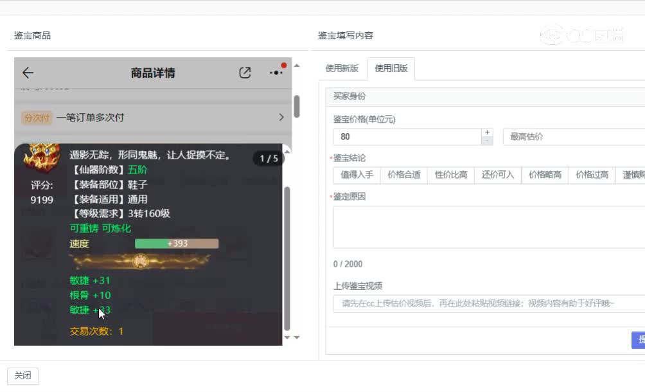Click the 鉴宝价格 input showing 80

tap(407, 137)
